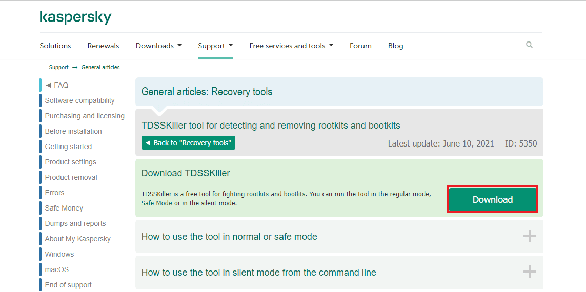The height and width of the screenshot is (292, 586).
Task: Expand the Downloads menu arrow
Action: (179, 46)
